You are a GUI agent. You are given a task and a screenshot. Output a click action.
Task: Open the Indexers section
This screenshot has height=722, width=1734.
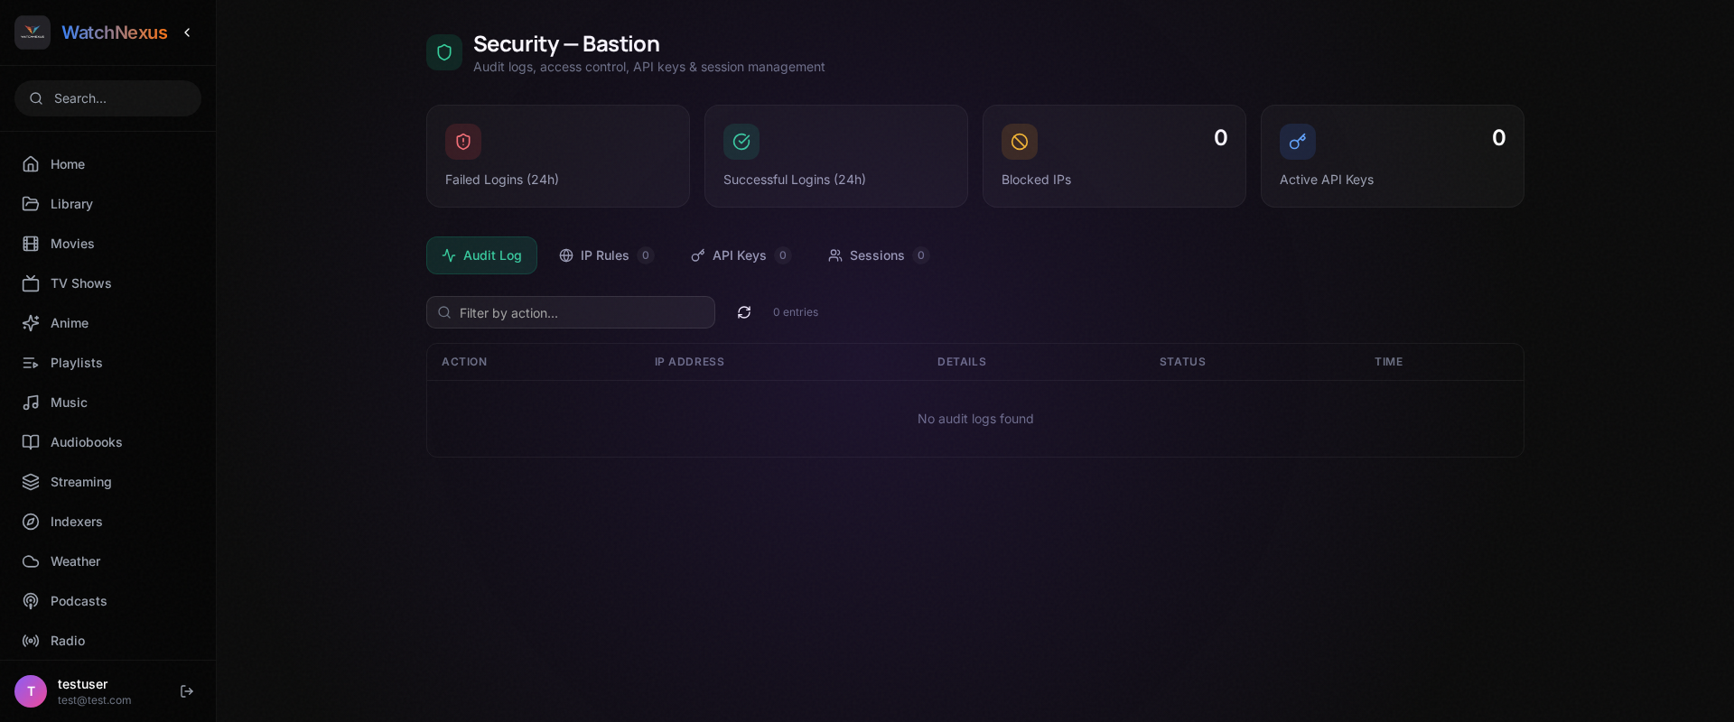76,522
